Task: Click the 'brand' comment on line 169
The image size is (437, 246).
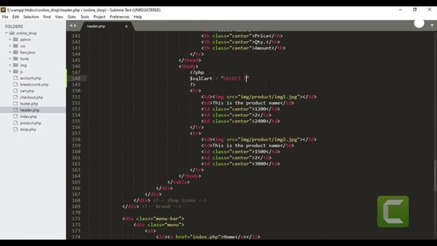Action: tap(162, 206)
